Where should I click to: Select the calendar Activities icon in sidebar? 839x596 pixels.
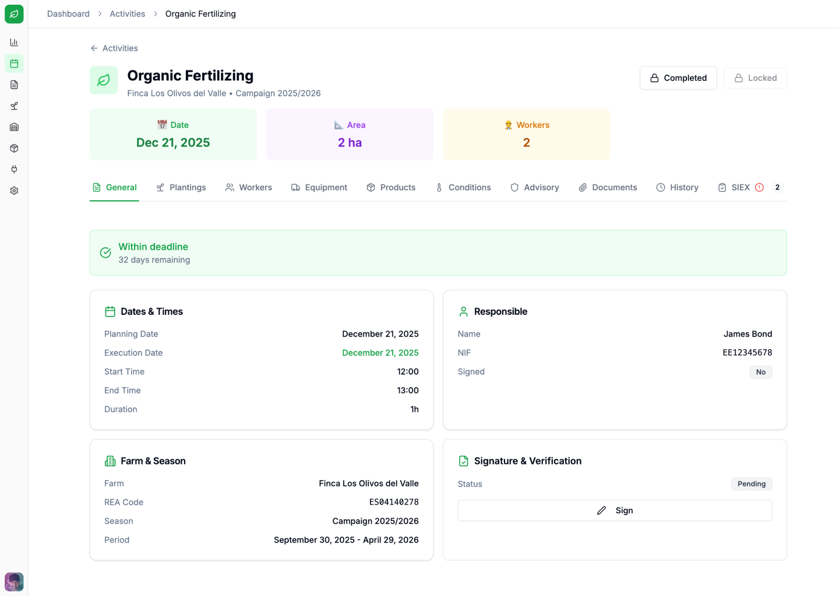(x=14, y=63)
